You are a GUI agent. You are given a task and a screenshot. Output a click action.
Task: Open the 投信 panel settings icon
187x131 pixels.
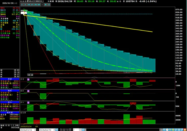point(28,91)
